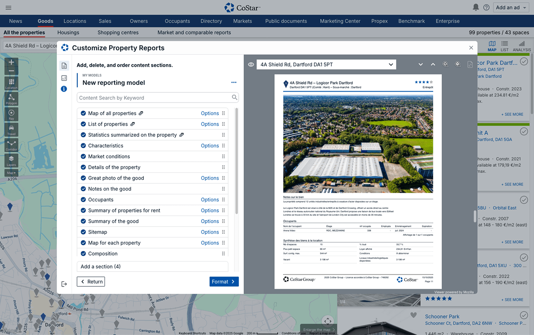Click the Format button
This screenshot has width=534, height=335.
[x=224, y=282]
